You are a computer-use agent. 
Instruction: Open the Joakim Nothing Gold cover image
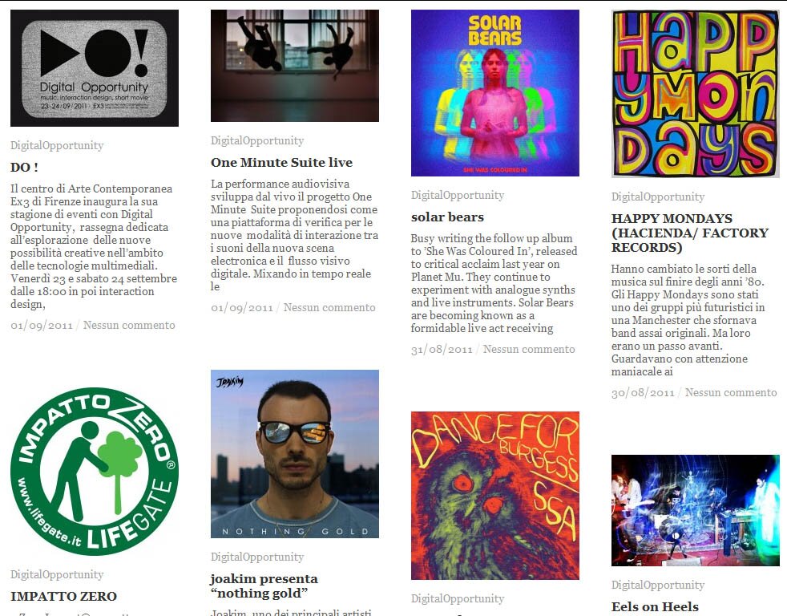click(x=295, y=454)
